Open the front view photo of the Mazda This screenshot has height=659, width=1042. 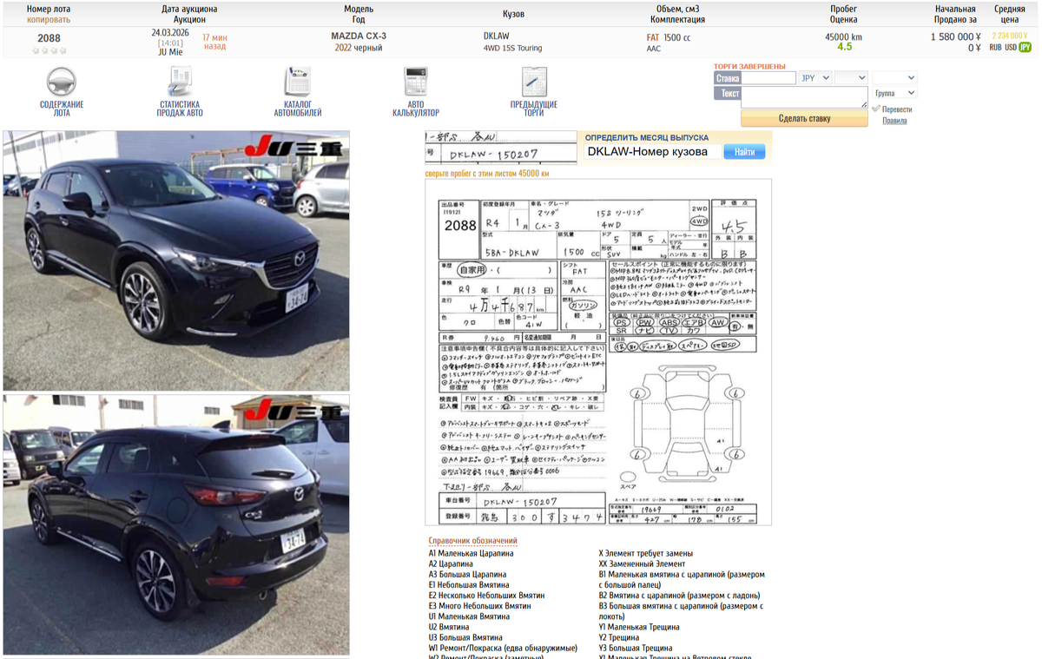coord(176,260)
